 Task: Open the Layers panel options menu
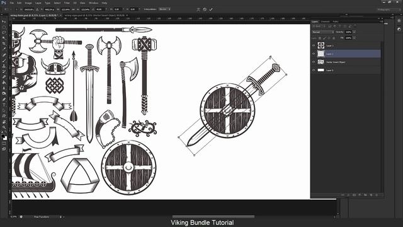point(382,21)
